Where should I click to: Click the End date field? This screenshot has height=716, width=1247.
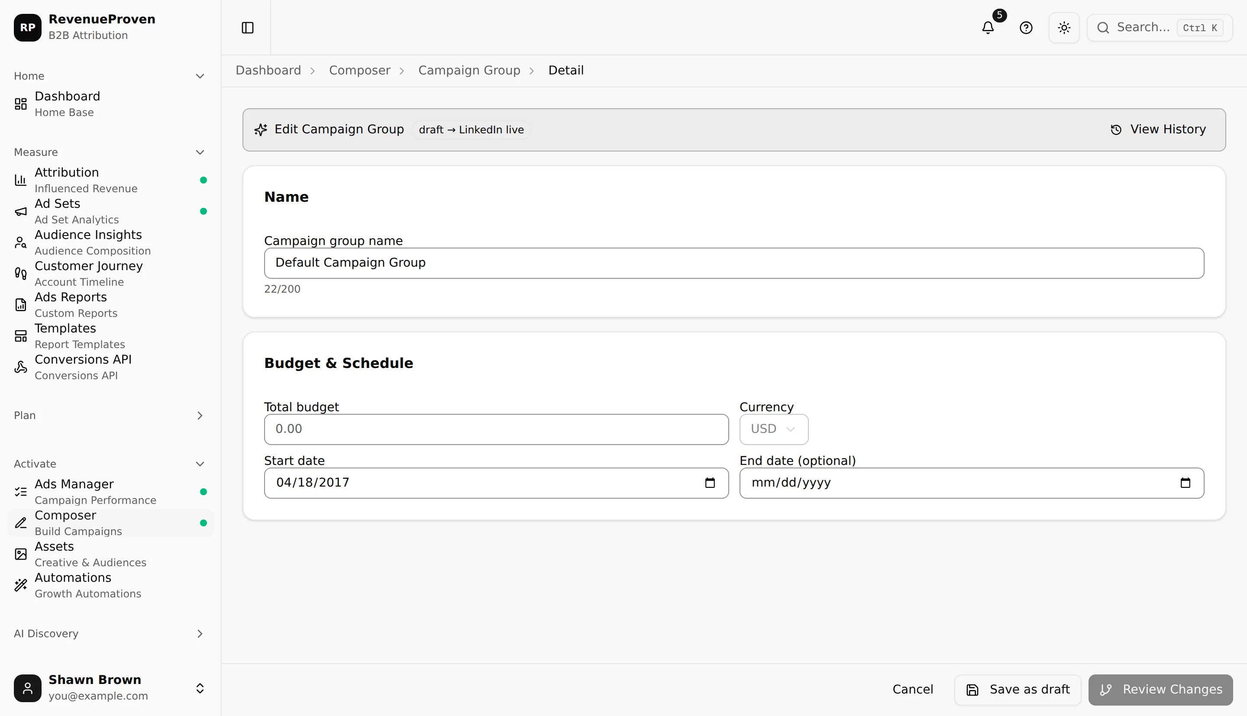pos(972,483)
